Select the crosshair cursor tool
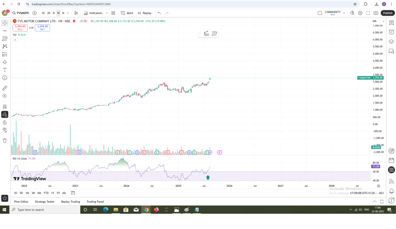396x229 pixels. pos(5,23)
